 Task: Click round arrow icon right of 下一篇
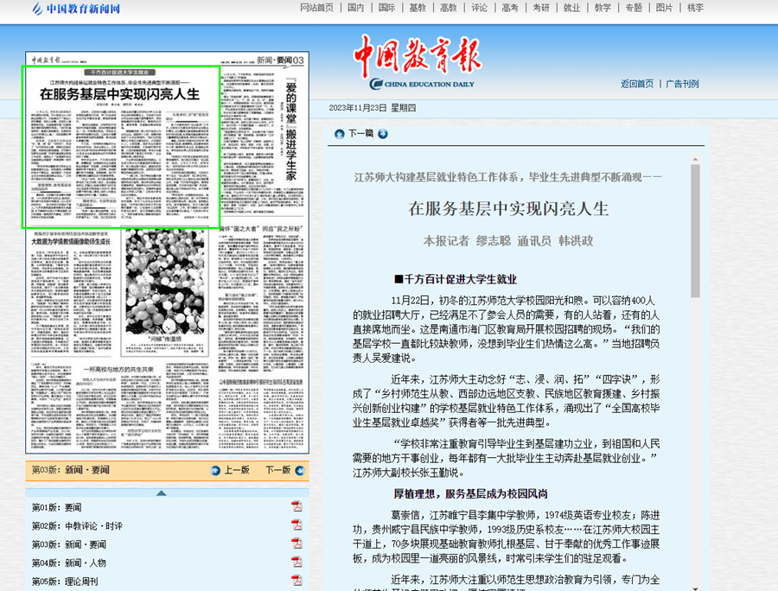(383, 134)
